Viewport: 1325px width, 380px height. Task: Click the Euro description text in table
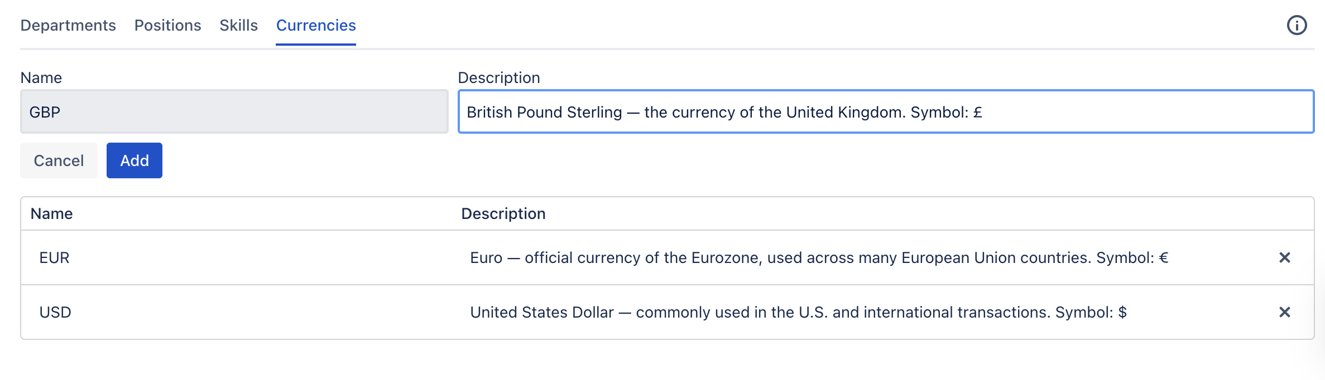click(x=818, y=258)
